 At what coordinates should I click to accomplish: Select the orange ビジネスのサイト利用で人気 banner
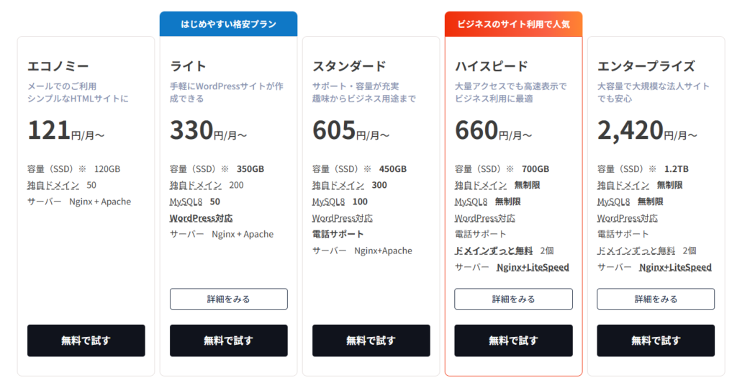point(513,24)
